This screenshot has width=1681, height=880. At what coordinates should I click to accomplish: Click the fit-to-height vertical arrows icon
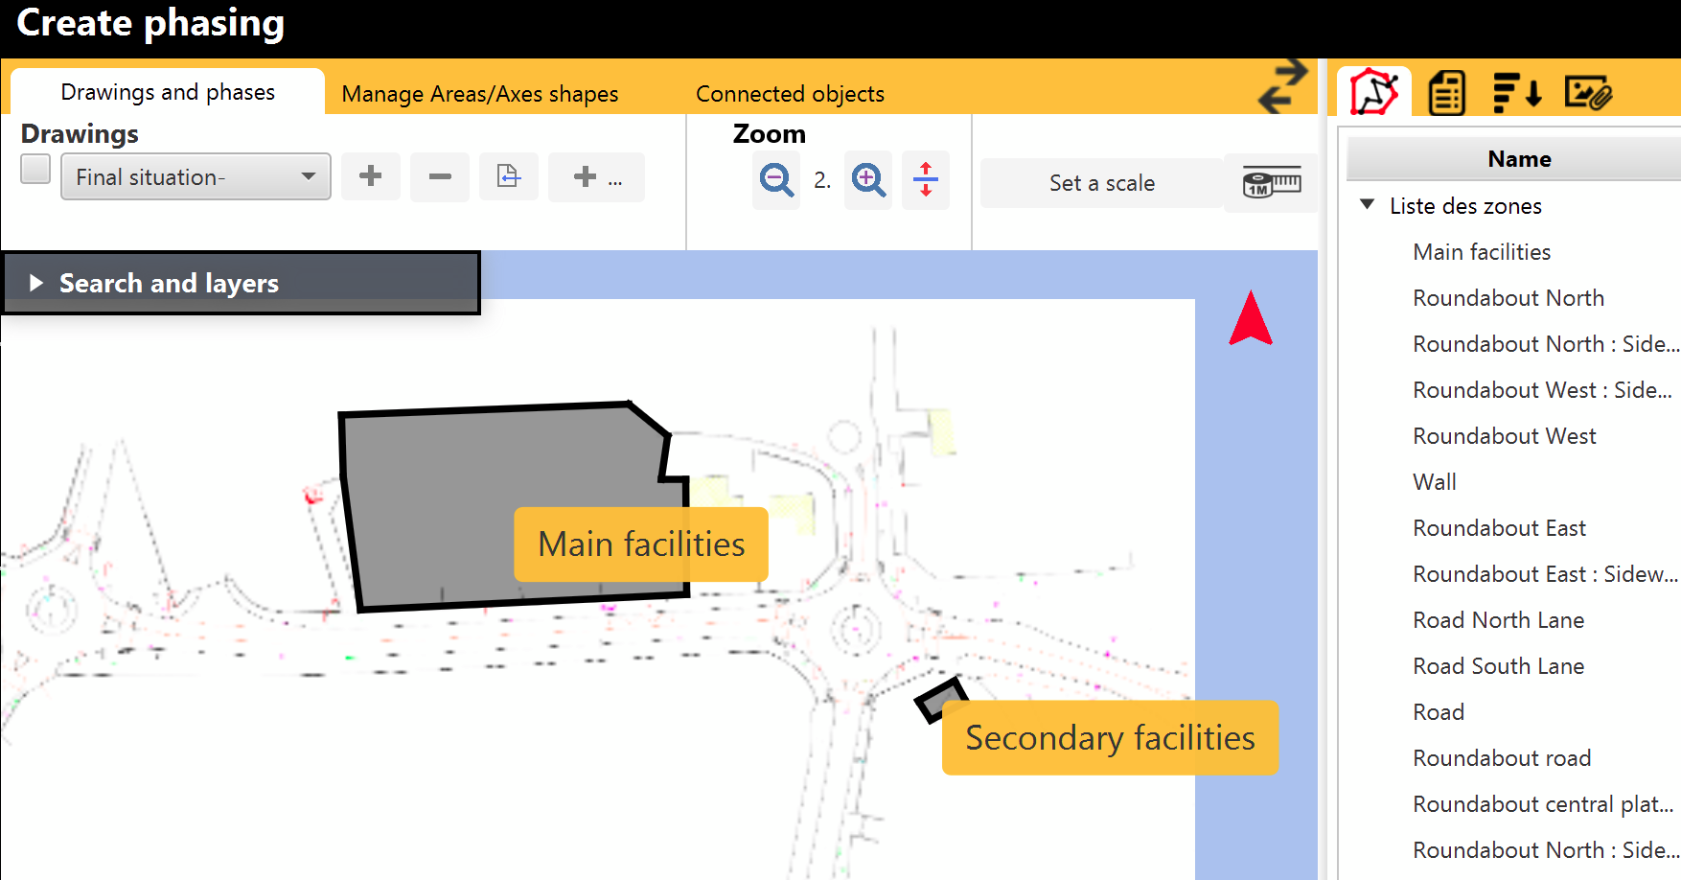coord(926,180)
